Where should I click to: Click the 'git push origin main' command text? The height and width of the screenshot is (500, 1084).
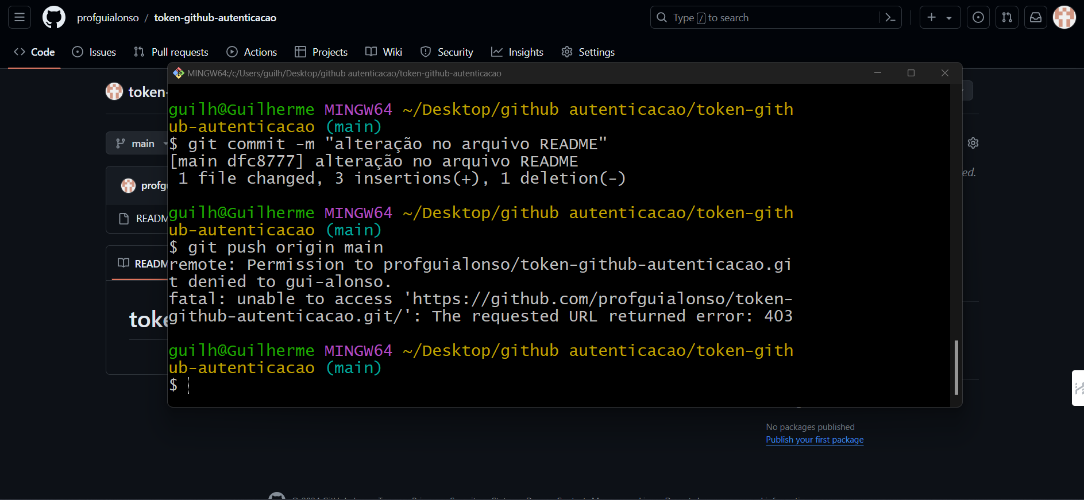[286, 247]
